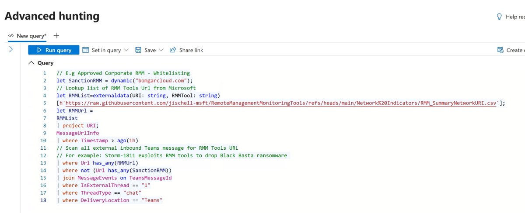Select the New query* tab
525x213 pixels.
27,35
